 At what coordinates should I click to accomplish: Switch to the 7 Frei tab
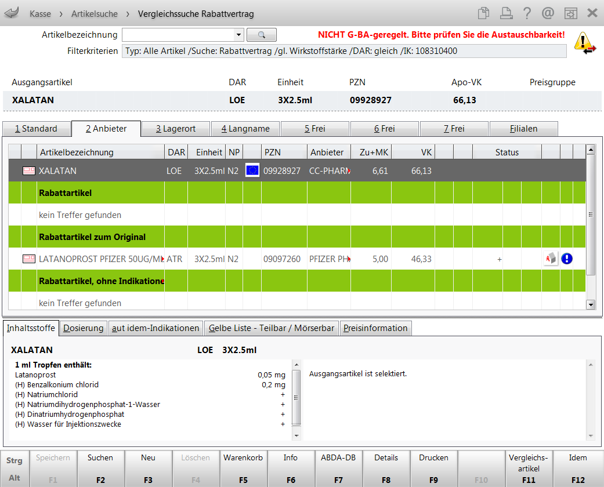tap(454, 129)
